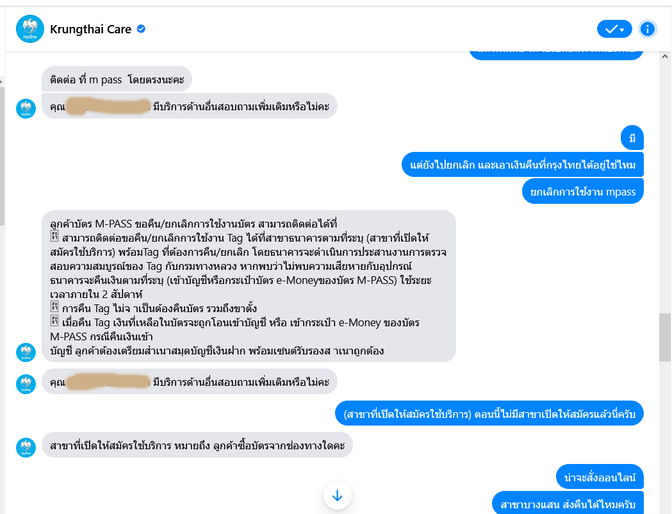Click avatar beside second redacted-name message
Image resolution: width=672 pixels, height=514 pixels.
click(x=26, y=384)
